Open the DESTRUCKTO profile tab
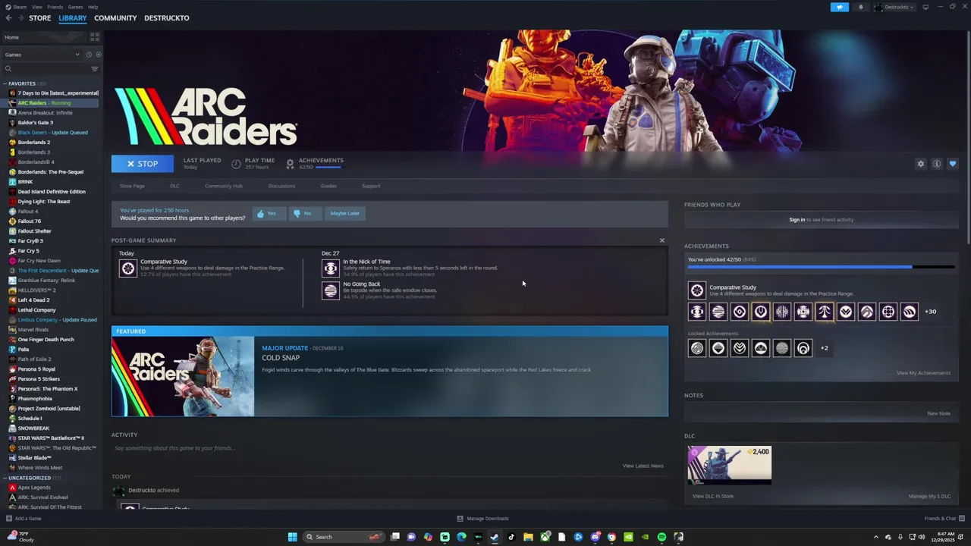 click(x=167, y=18)
